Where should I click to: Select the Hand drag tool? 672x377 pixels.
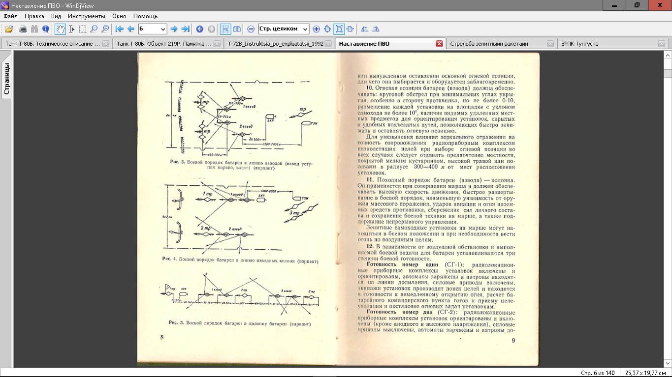60,29
